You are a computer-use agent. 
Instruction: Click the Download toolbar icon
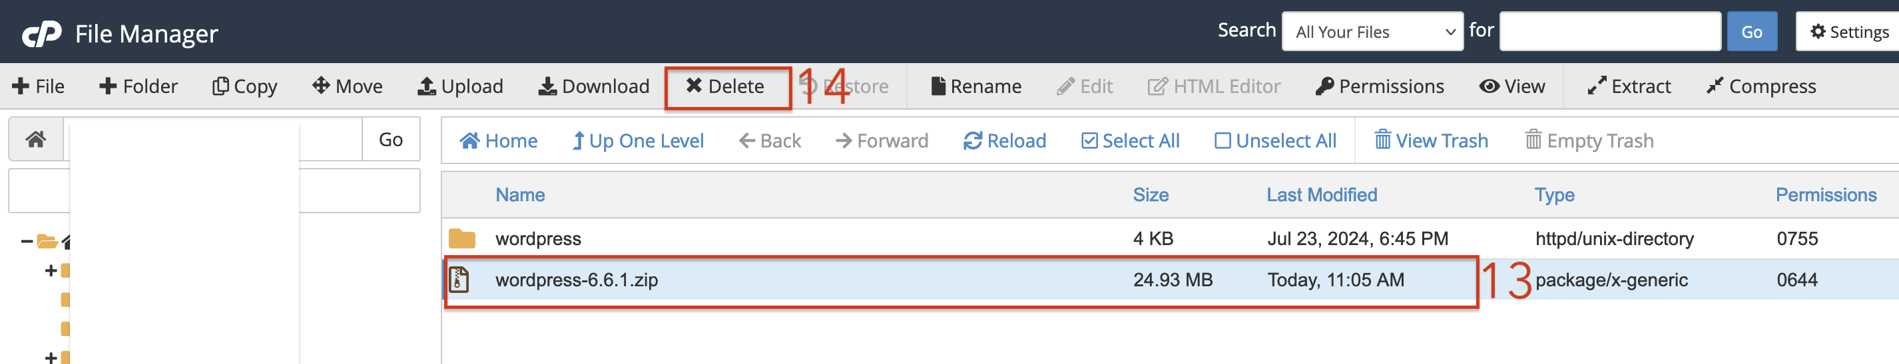click(547, 87)
